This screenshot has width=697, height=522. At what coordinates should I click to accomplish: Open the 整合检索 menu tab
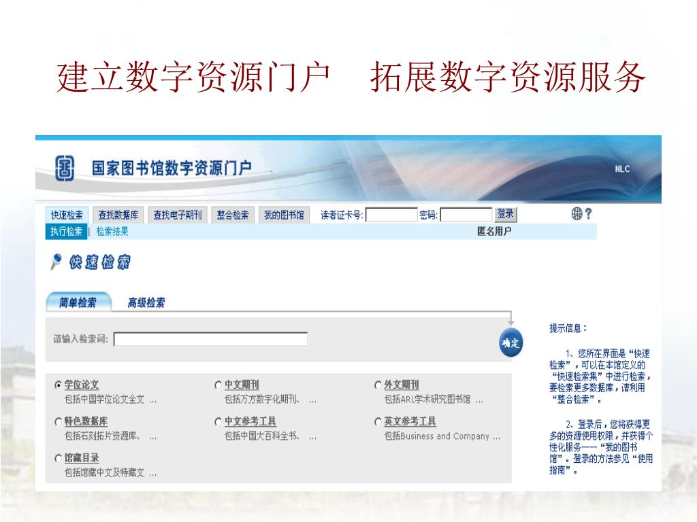233,215
